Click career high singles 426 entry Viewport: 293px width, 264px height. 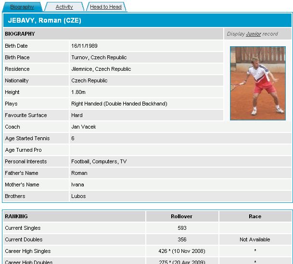tap(182, 251)
